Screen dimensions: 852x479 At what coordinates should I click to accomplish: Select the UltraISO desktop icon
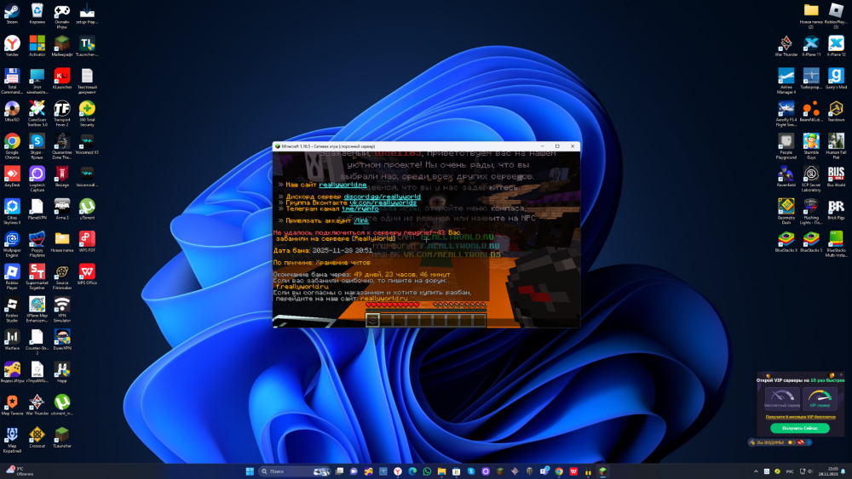(12, 111)
